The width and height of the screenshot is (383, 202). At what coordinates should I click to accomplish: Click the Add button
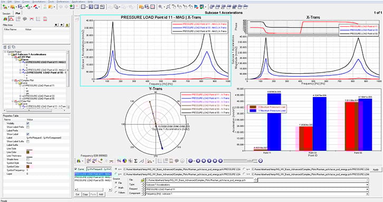101,194
